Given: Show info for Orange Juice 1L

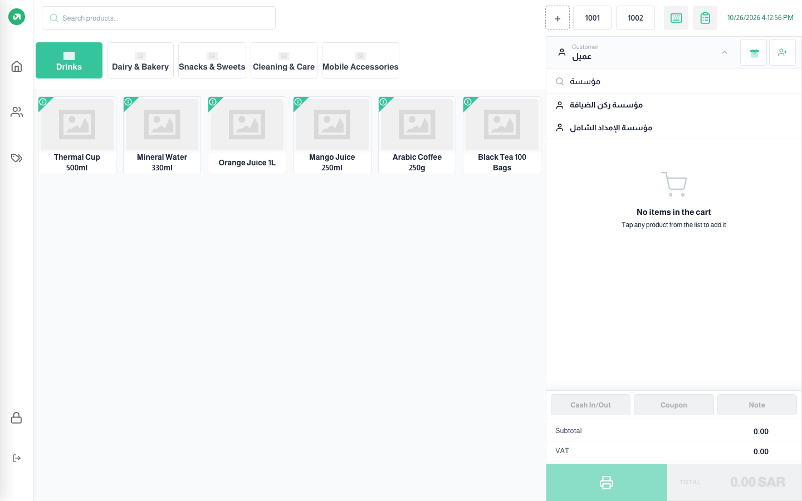Looking at the screenshot, I should pyautogui.click(x=213, y=102).
